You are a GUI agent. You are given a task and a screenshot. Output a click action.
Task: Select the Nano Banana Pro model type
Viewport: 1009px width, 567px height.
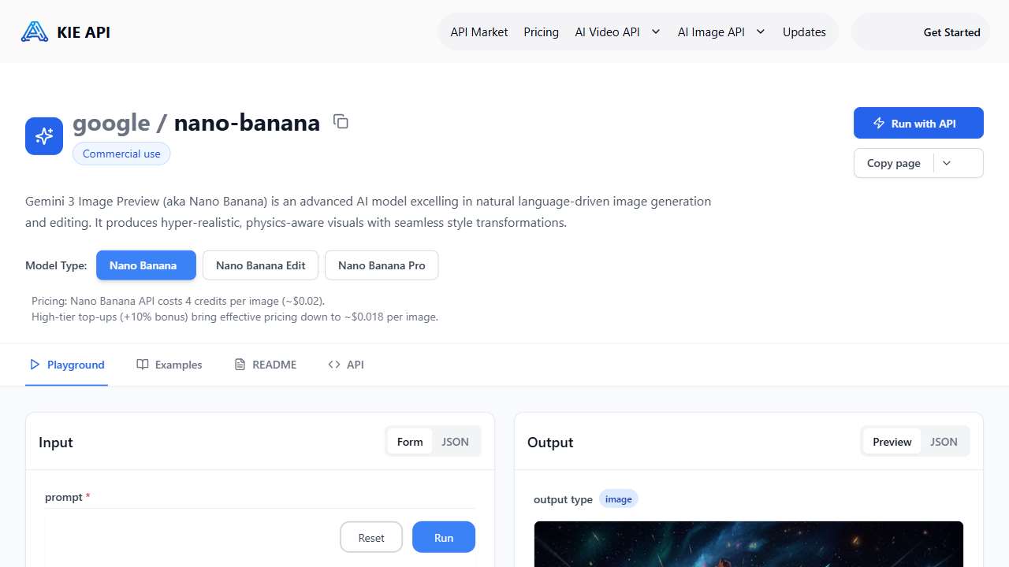click(382, 265)
